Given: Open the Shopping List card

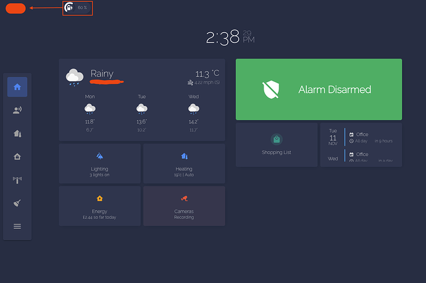Looking at the screenshot, I should pyautogui.click(x=277, y=145).
